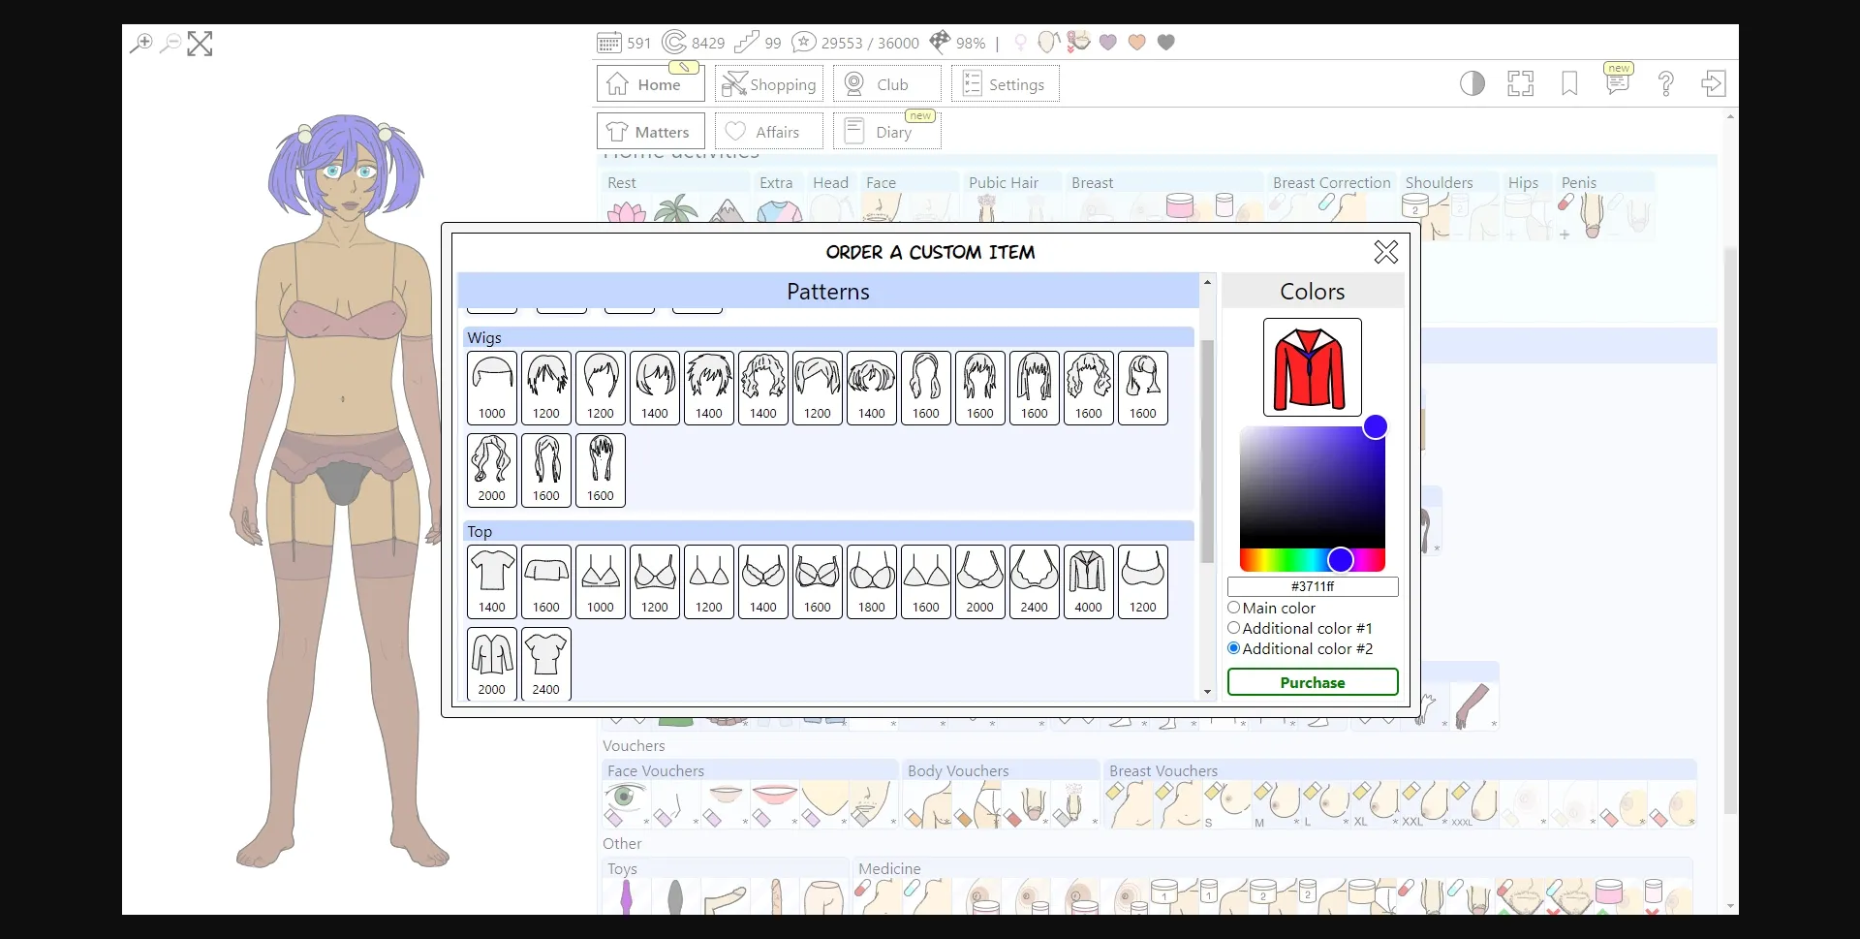This screenshot has width=1860, height=939.
Task: Open bookmarks via the bookmark icon
Action: (x=1568, y=84)
